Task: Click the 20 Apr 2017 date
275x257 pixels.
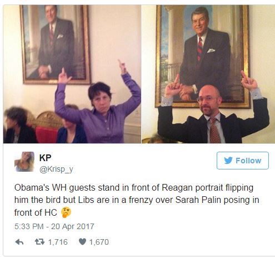Action: click(x=73, y=226)
